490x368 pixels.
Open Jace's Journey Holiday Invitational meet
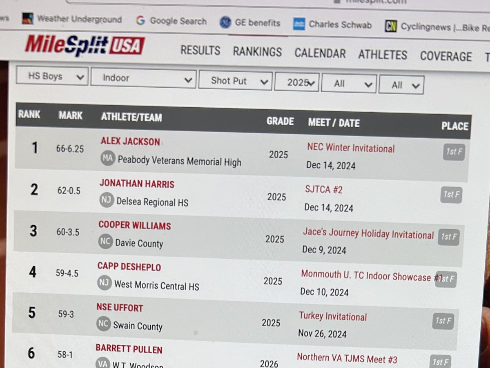pos(368,234)
